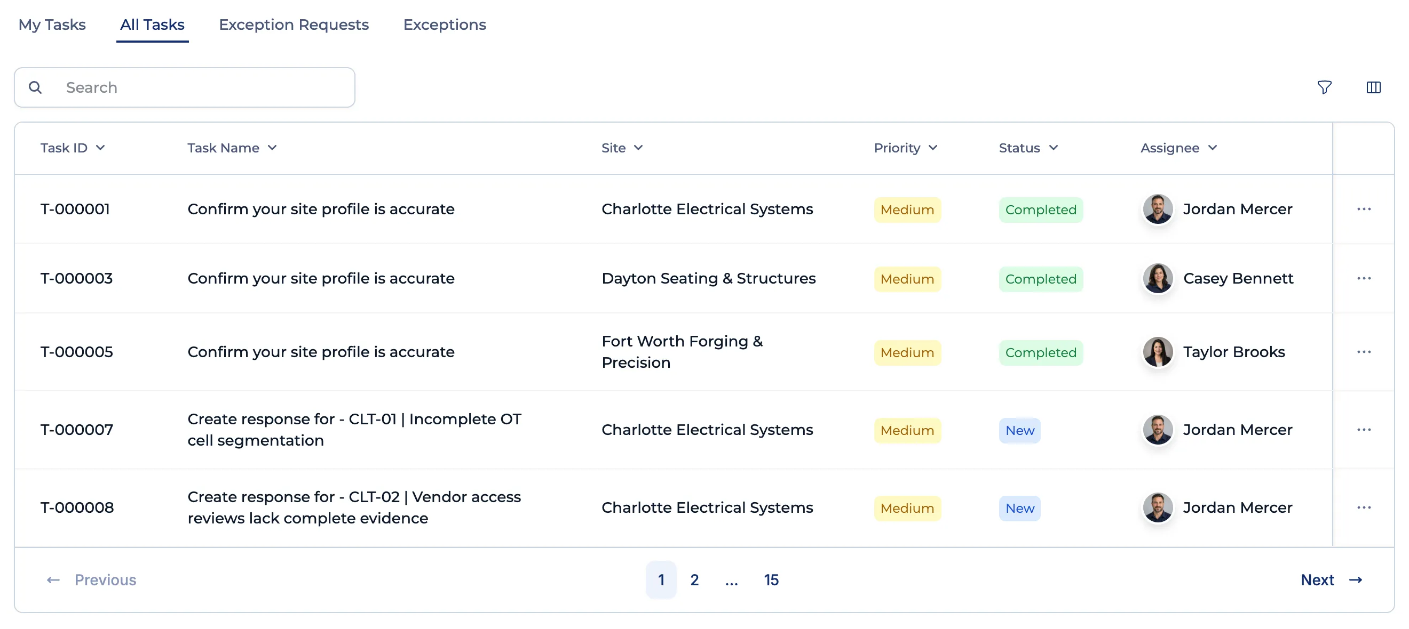The width and height of the screenshot is (1409, 629).
Task: Click task ID T-000001
Action: (75, 209)
